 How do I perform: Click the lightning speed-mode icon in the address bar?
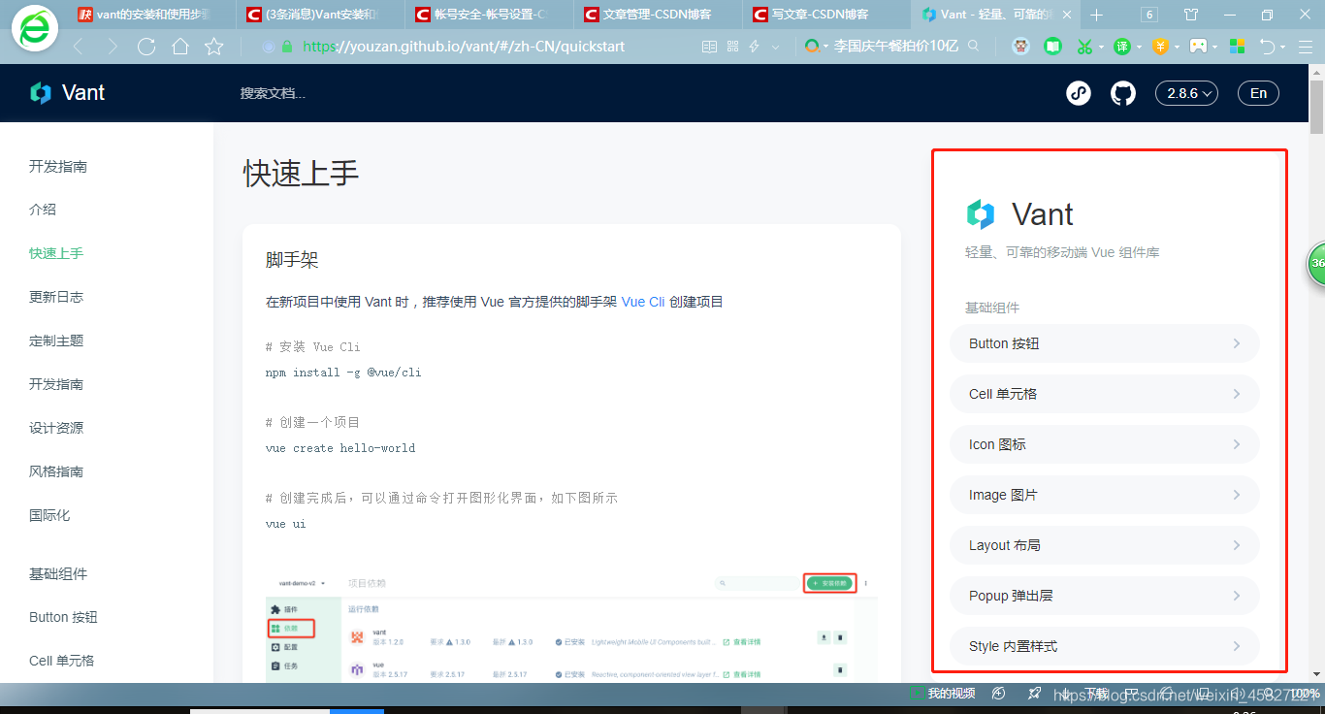point(754,47)
